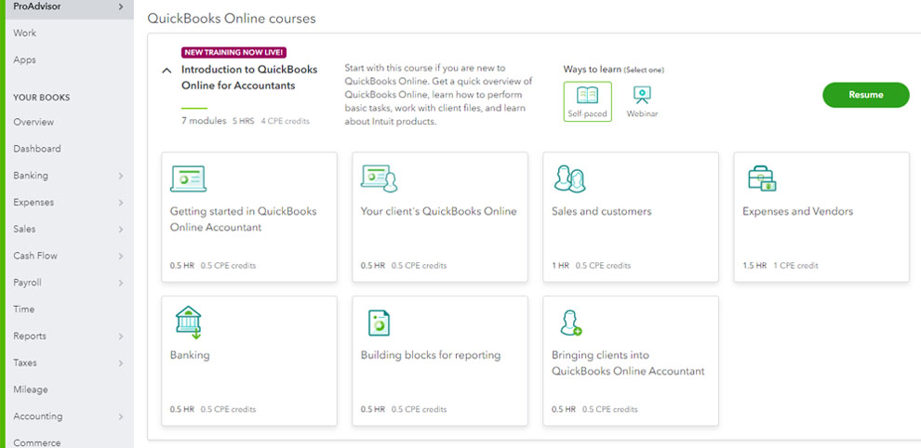Open Work in the sidebar
The height and width of the screenshot is (448, 921).
click(x=25, y=33)
